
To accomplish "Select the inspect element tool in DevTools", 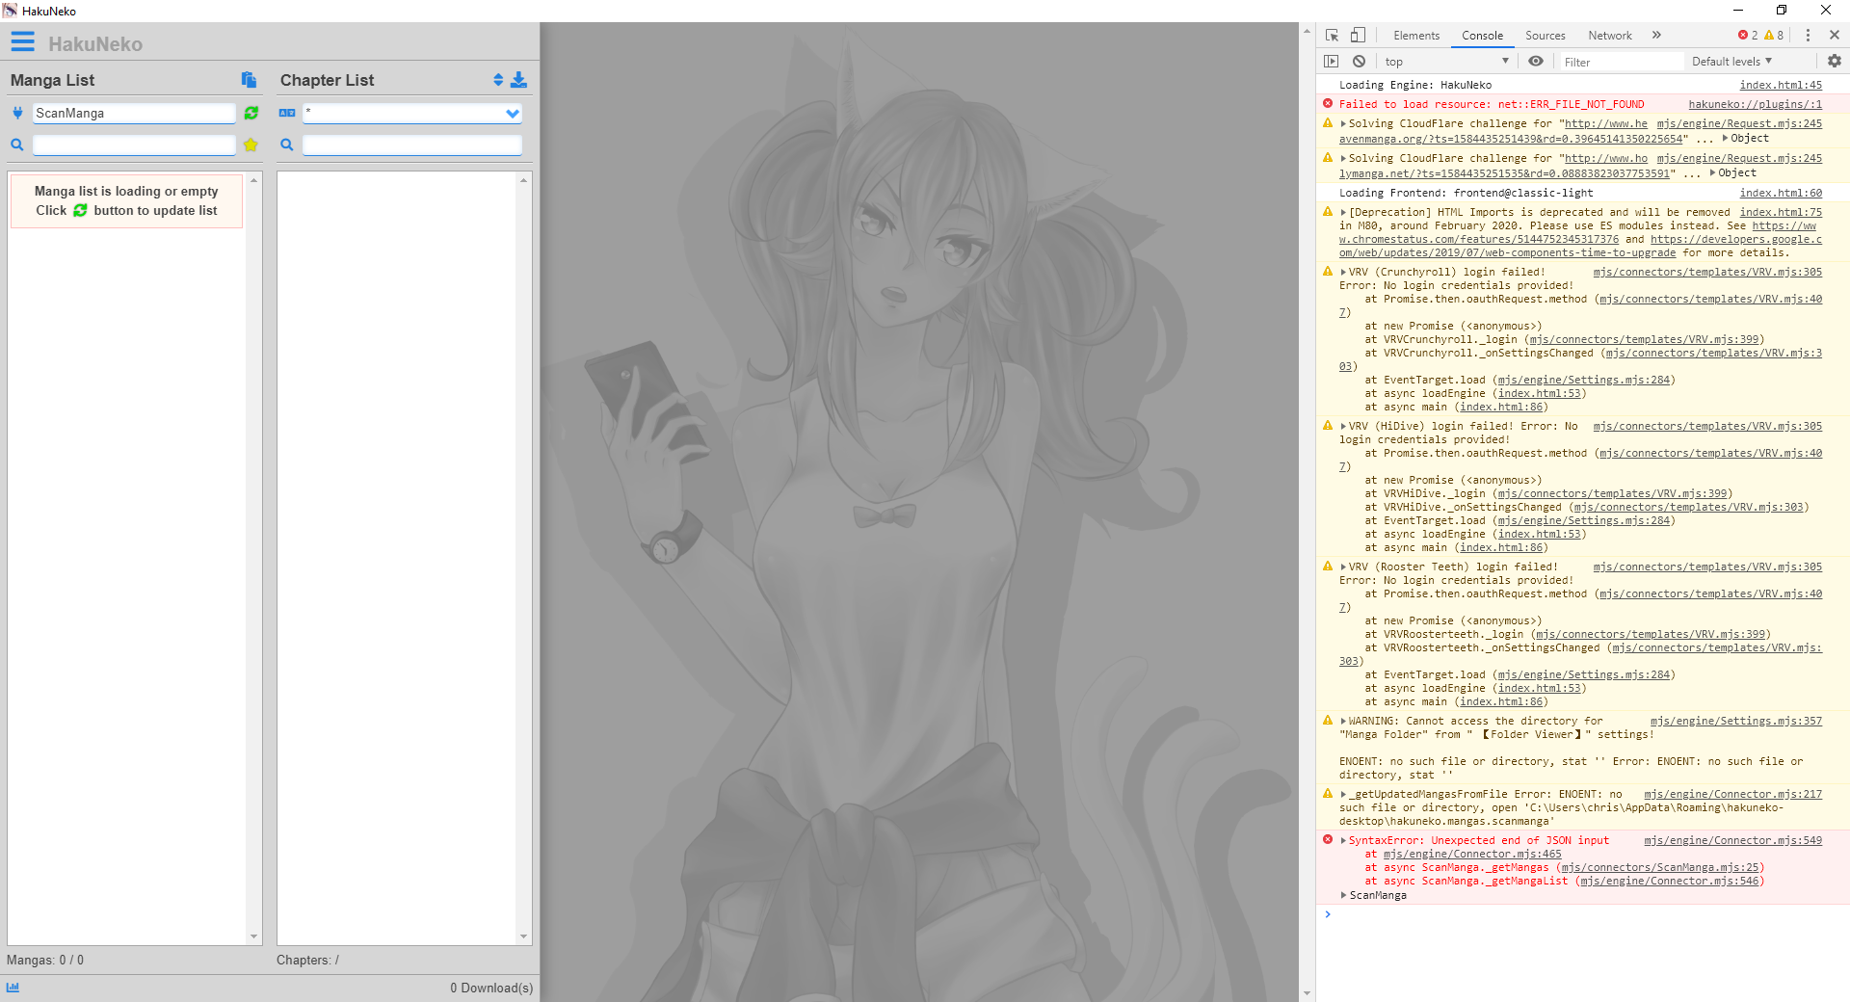I will tap(1333, 35).
